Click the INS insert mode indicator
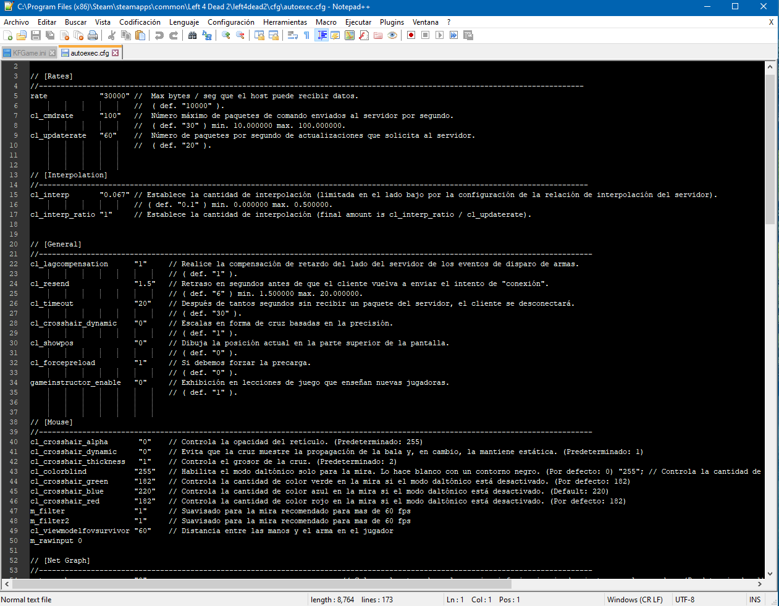779x606 pixels. pyautogui.click(x=755, y=600)
